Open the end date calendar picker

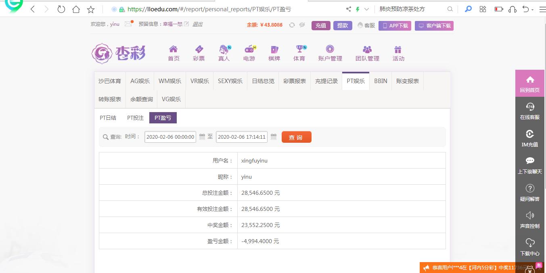pos(274,137)
